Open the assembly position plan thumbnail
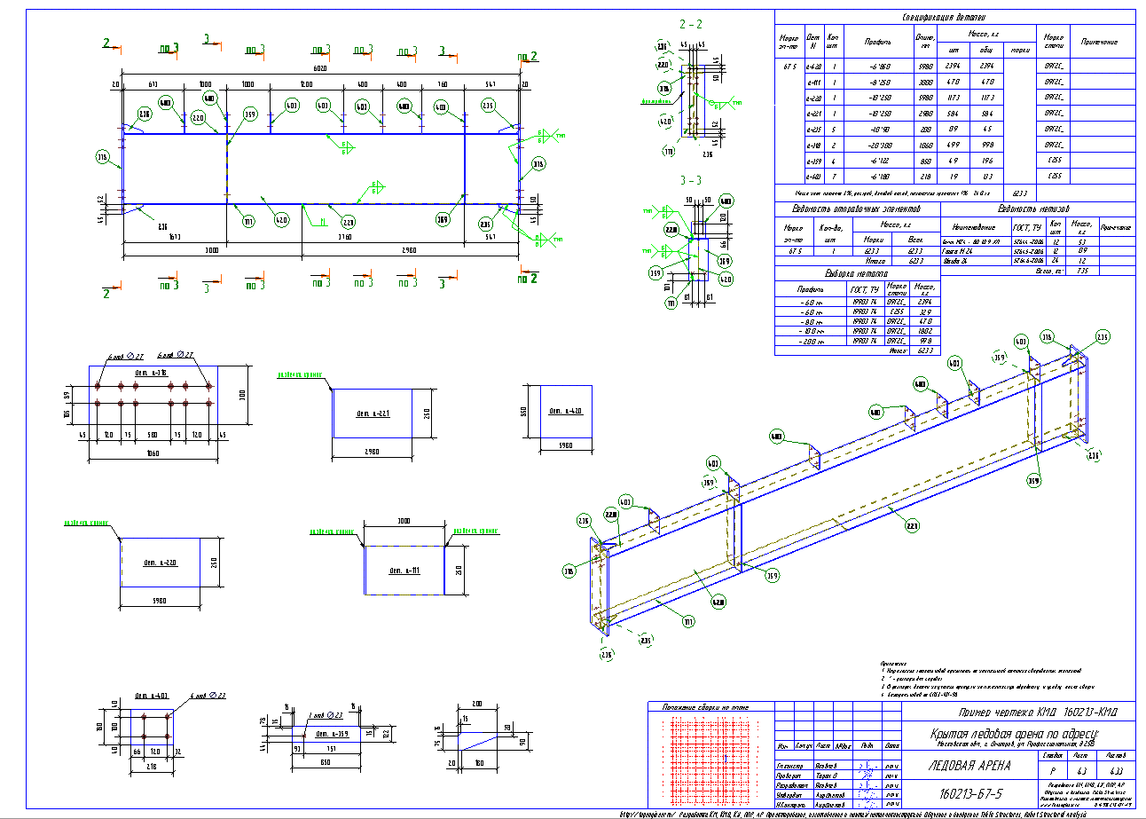The image size is (1146, 819). (x=712, y=761)
